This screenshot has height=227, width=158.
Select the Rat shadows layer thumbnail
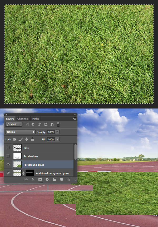click(x=17, y=156)
